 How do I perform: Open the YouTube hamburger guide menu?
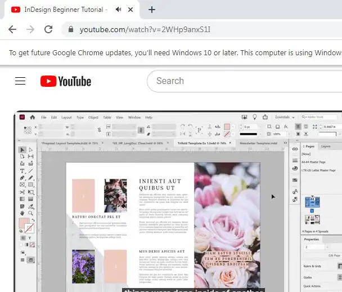pyautogui.click(x=20, y=81)
